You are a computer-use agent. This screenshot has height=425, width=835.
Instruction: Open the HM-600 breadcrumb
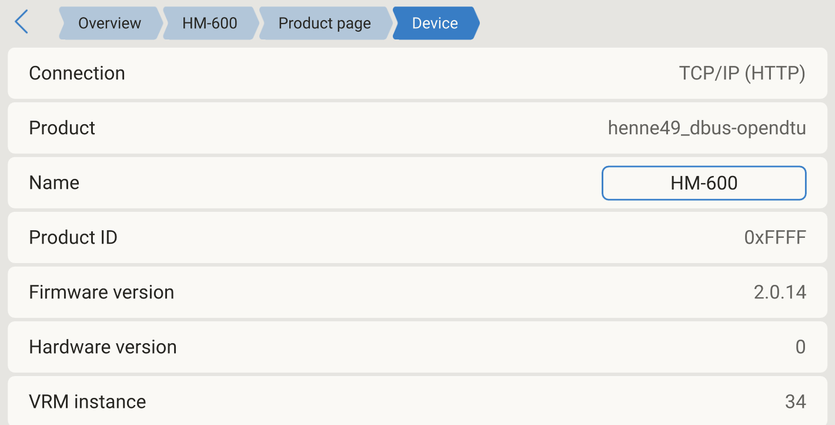(209, 24)
